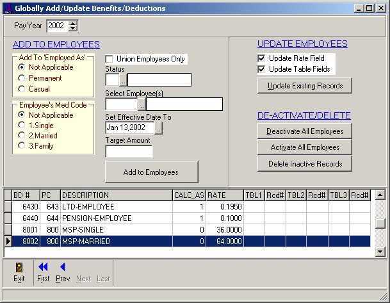Click the 36.0000 rate cell
The height and width of the screenshot is (303, 390).
(x=225, y=229)
